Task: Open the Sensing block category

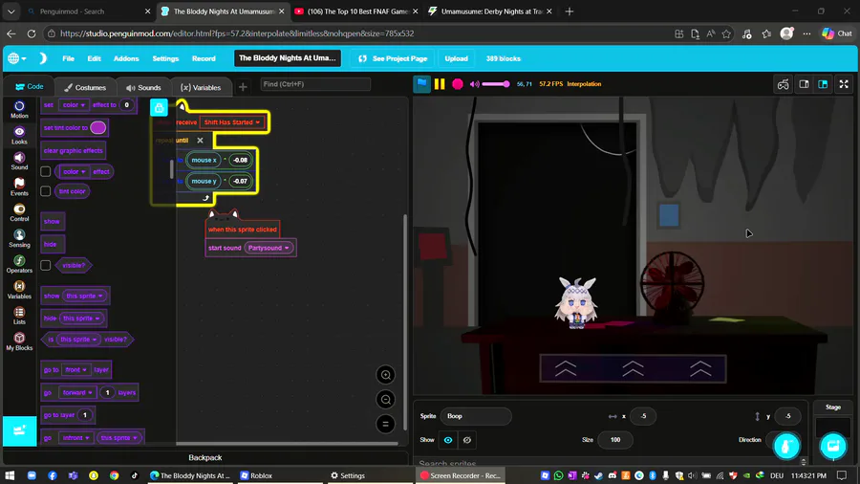Action: pyautogui.click(x=19, y=238)
